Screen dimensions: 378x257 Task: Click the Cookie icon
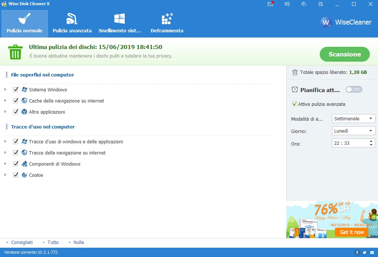pyautogui.click(x=25, y=175)
